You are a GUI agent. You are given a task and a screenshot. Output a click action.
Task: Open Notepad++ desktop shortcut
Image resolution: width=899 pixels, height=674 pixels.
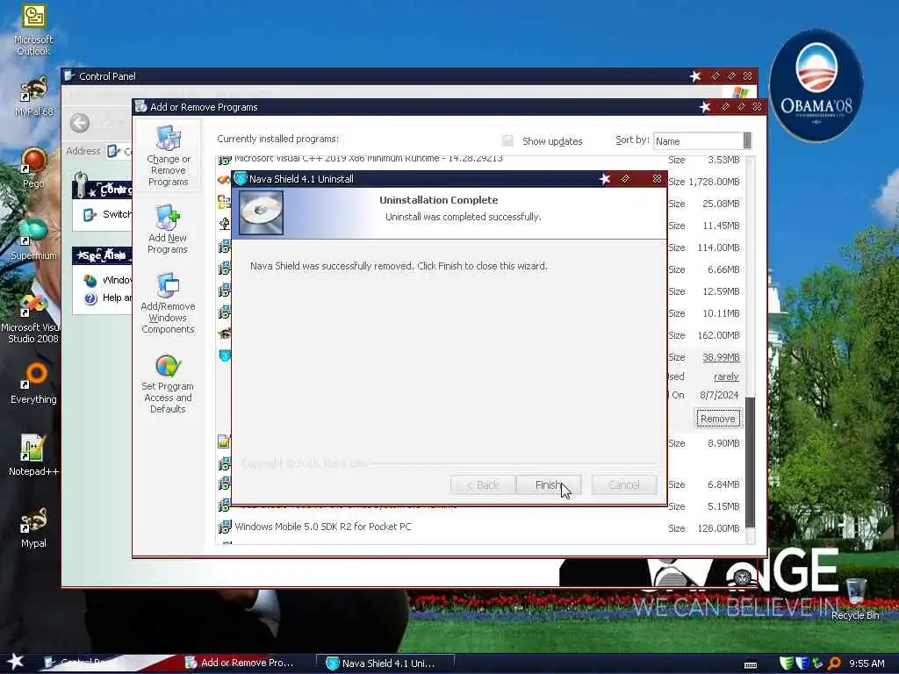pos(34,455)
